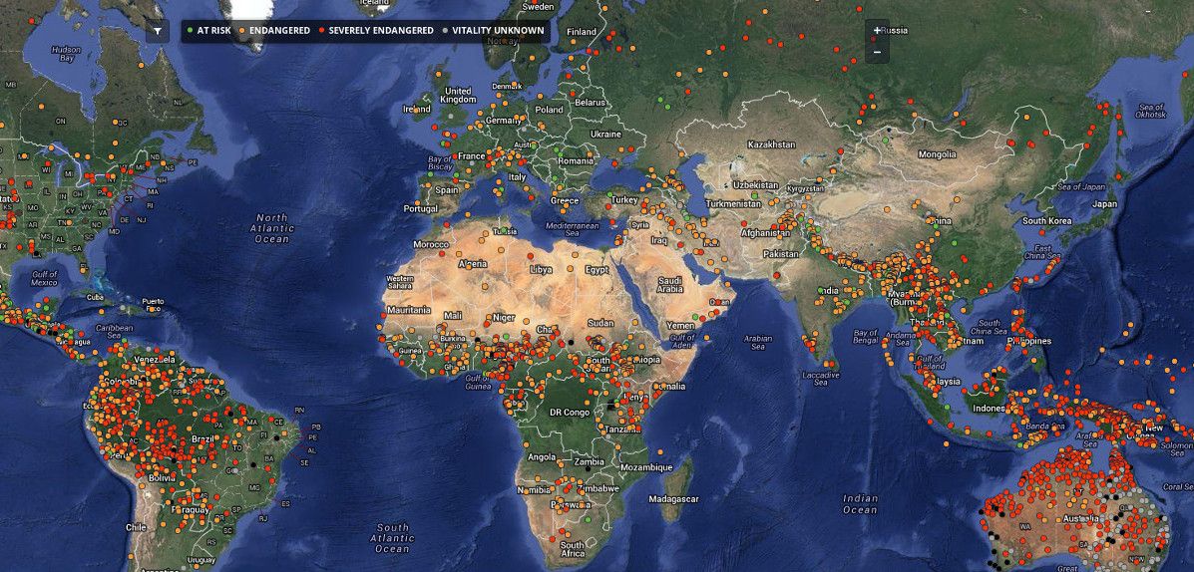Select the black marker above Mongolia's green marker
The image size is (1194, 572).
[888, 130]
